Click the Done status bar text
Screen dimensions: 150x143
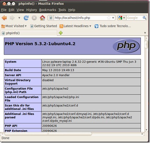click(x=5, y=138)
